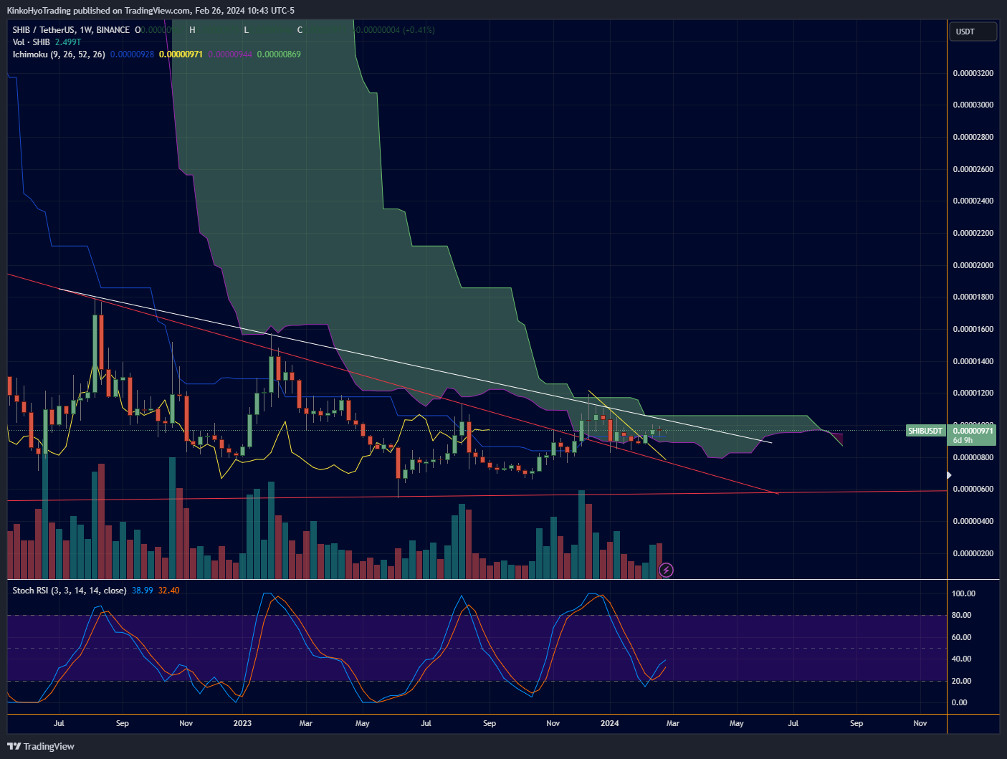Click the purple lightning bolt icon
Viewport: 1007px width, 759px height.
pyautogui.click(x=666, y=571)
